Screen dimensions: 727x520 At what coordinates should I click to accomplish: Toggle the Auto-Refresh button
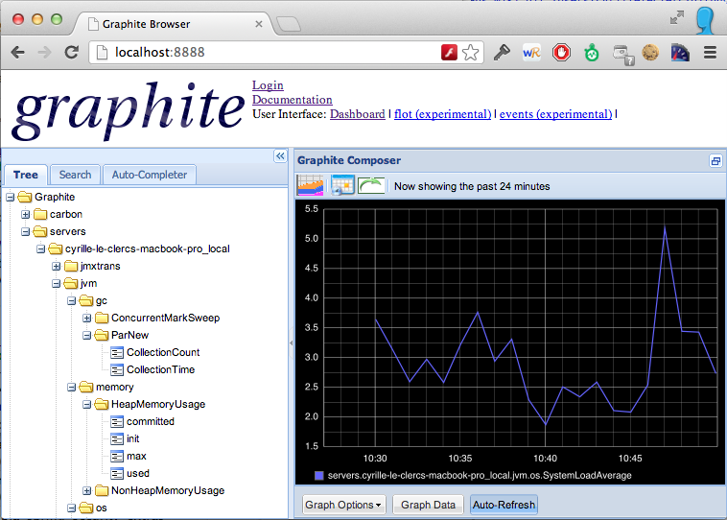[x=504, y=505]
